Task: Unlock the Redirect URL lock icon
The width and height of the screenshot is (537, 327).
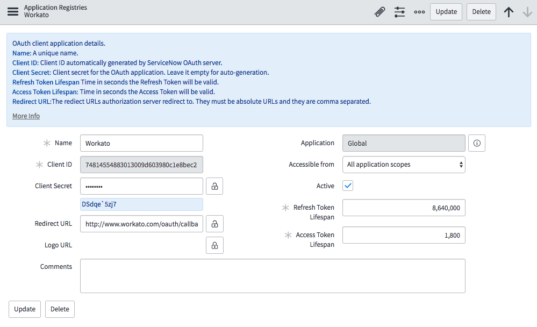Action: pyautogui.click(x=214, y=224)
